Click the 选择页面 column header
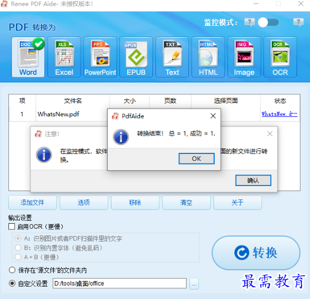The image size is (310, 299). (x=226, y=101)
